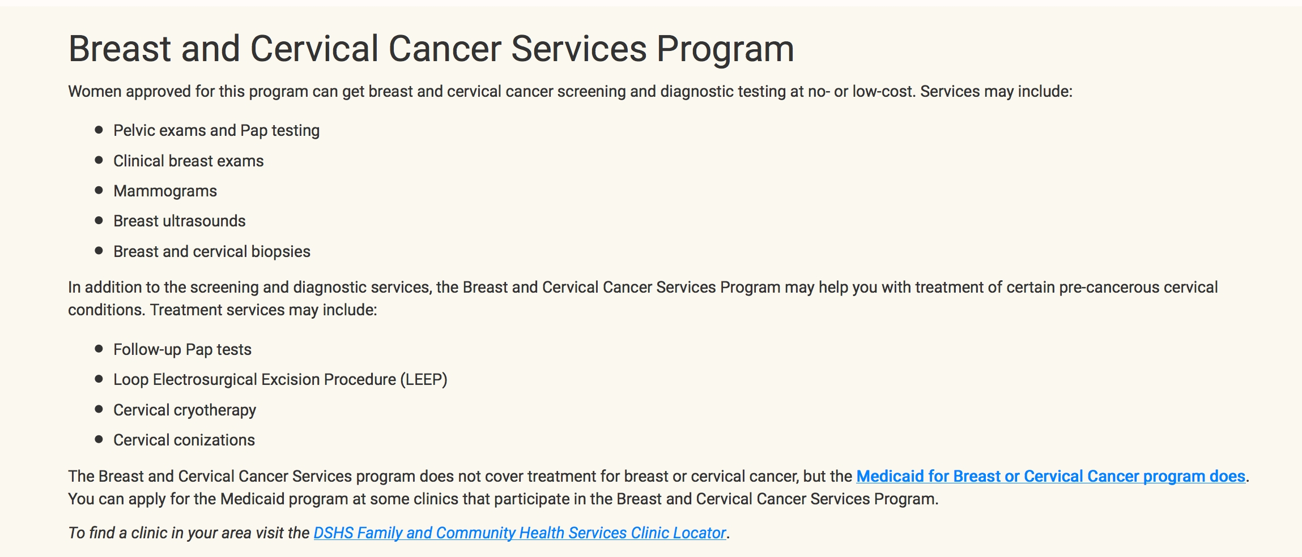Viewport: 1302px width, 557px height.
Task: Click the intro sentence starting Women approved
Action: pos(570,92)
